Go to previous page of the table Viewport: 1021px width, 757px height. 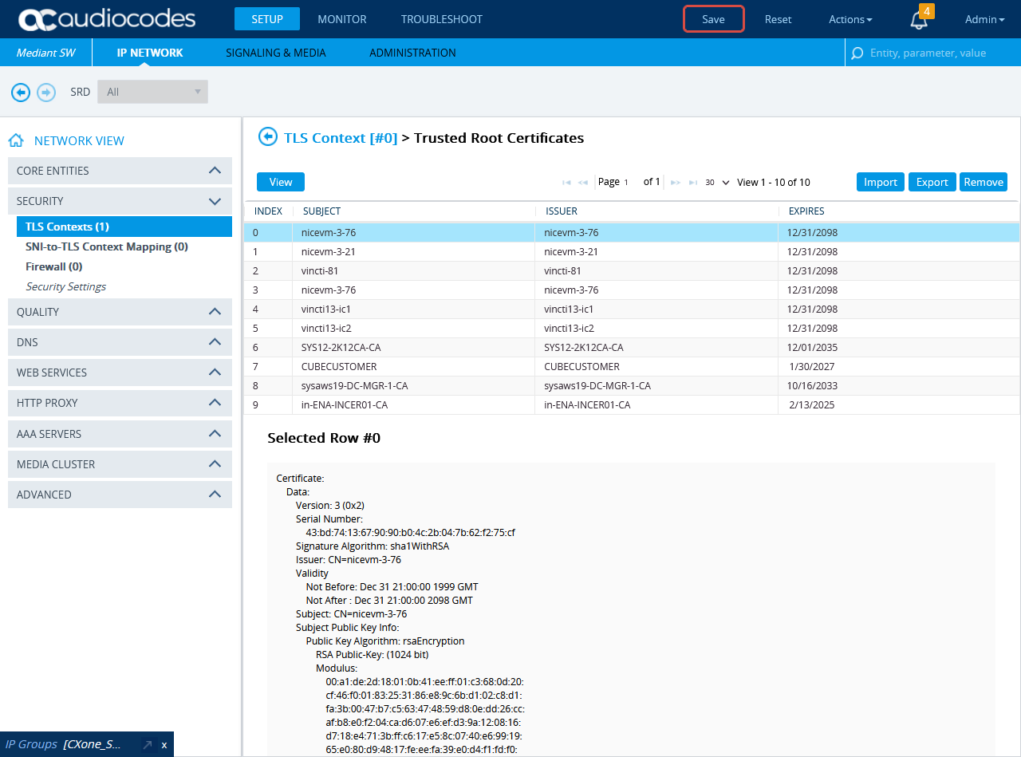coord(583,183)
